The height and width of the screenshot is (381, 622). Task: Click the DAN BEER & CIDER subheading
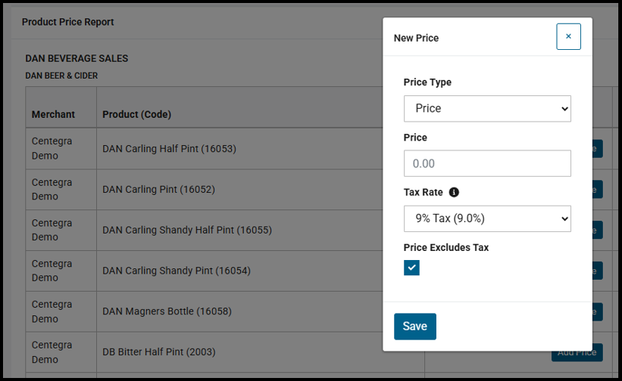61,76
